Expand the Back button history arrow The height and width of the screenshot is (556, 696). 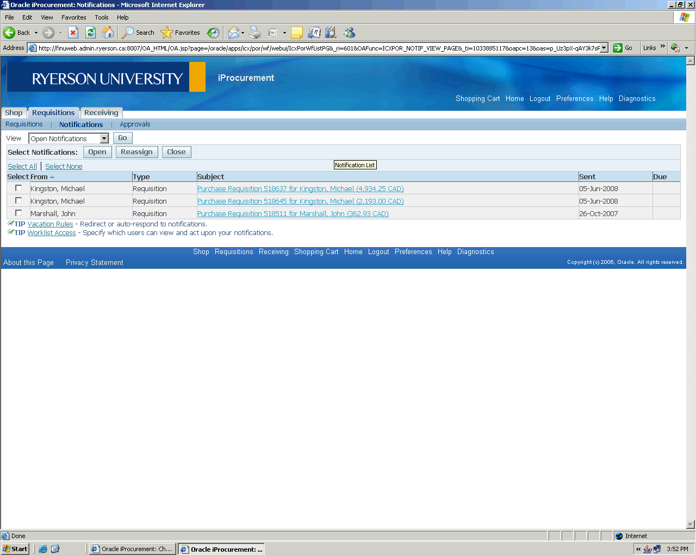click(36, 33)
